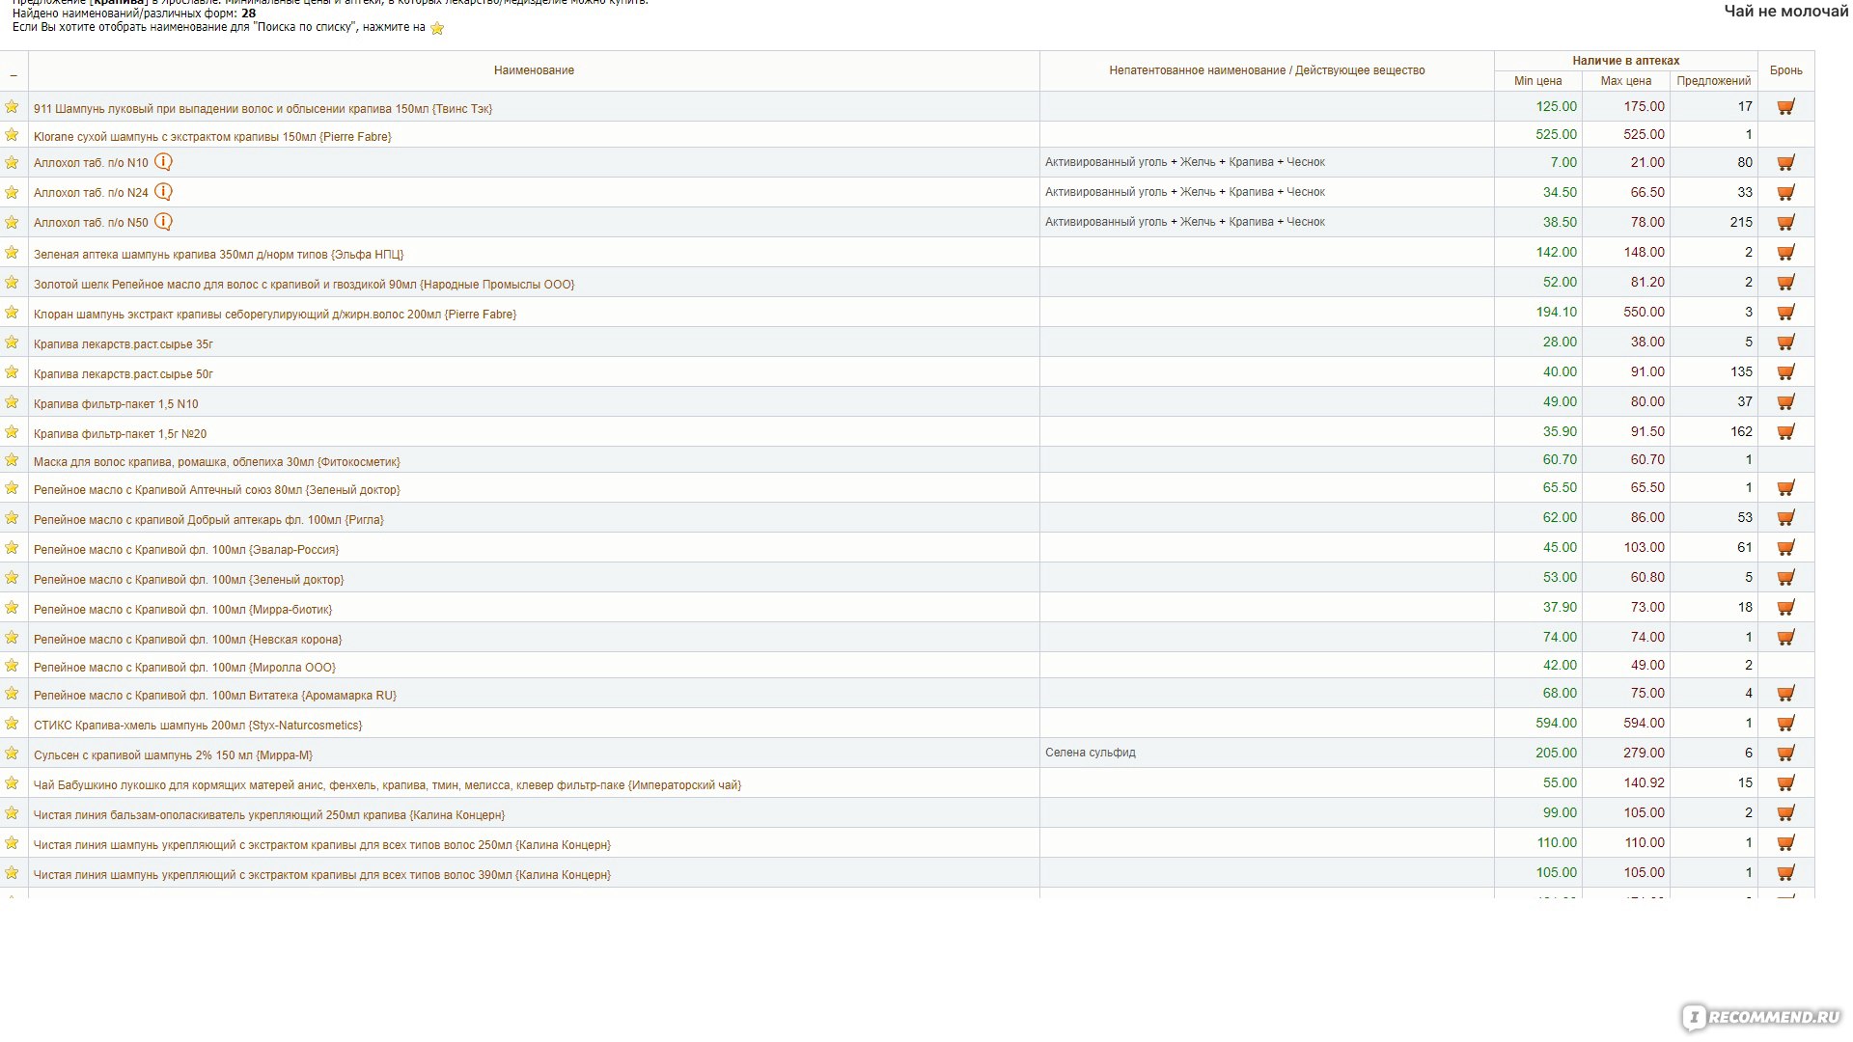Click cart icon for Зеленая аптека шампунь
The height and width of the screenshot is (1042, 1853).
1785,252
